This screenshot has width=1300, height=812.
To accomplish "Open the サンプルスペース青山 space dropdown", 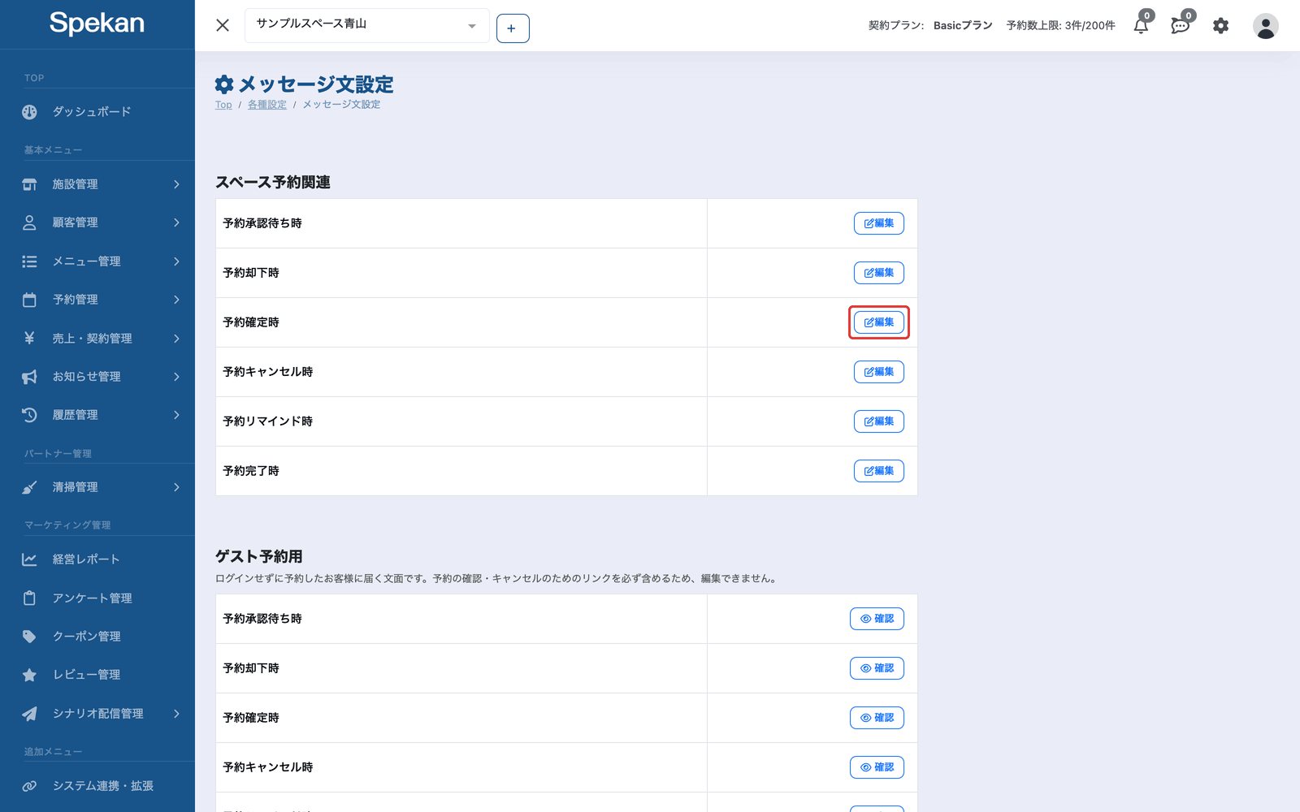I will coord(367,25).
